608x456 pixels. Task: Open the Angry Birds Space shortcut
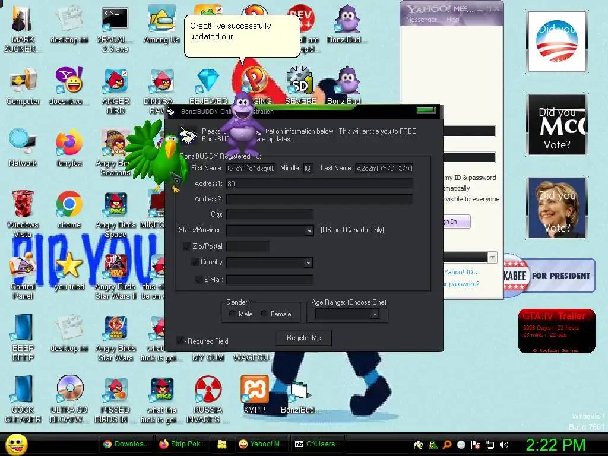[x=115, y=215]
